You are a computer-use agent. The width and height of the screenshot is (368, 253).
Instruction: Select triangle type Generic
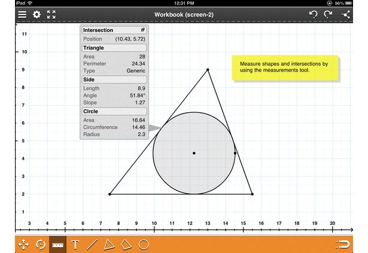click(136, 70)
